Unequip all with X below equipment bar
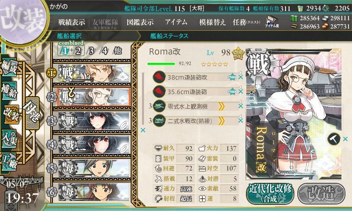This screenshot has height=211, width=352. tap(143, 130)
